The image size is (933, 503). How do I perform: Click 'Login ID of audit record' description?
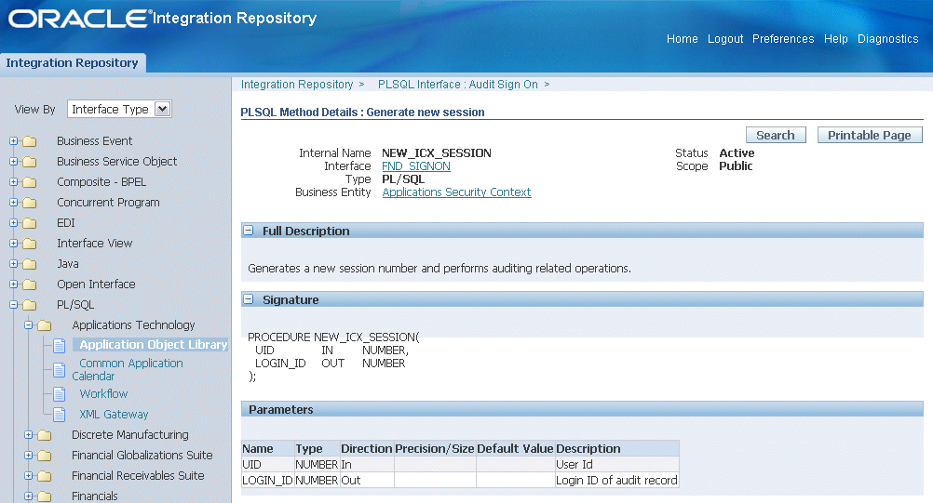click(616, 480)
